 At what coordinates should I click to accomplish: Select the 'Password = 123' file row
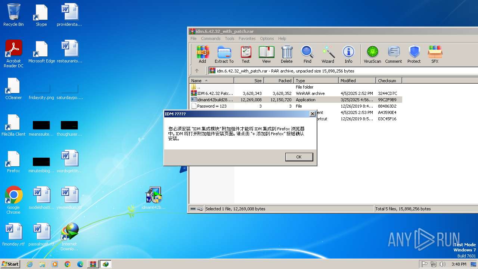[x=296, y=106]
